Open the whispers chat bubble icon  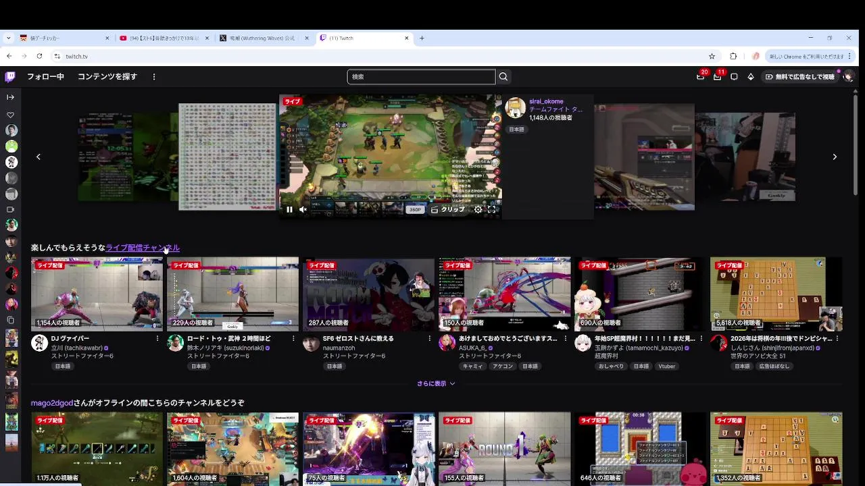(734, 77)
